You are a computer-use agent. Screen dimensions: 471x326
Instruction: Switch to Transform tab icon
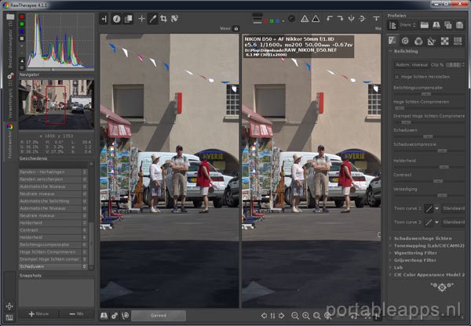(432, 41)
